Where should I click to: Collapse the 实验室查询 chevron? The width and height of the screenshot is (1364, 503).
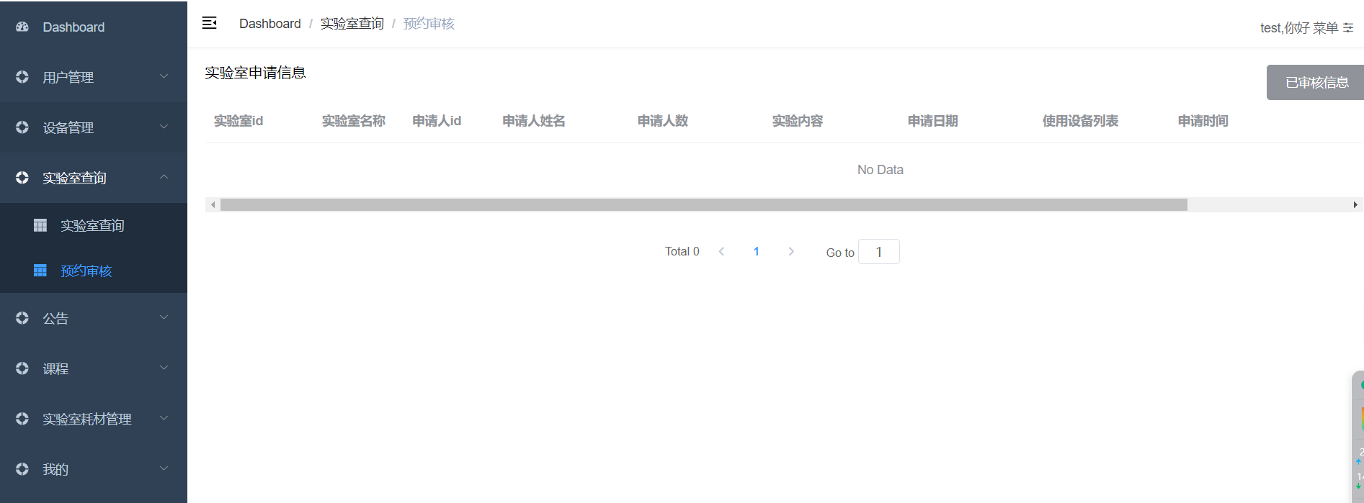pyautogui.click(x=164, y=177)
